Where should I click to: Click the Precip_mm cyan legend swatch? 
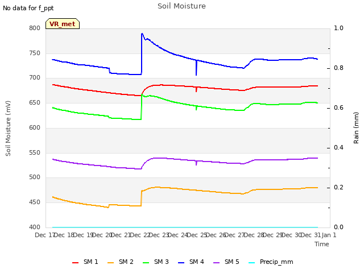pyautogui.click(x=251, y=263)
